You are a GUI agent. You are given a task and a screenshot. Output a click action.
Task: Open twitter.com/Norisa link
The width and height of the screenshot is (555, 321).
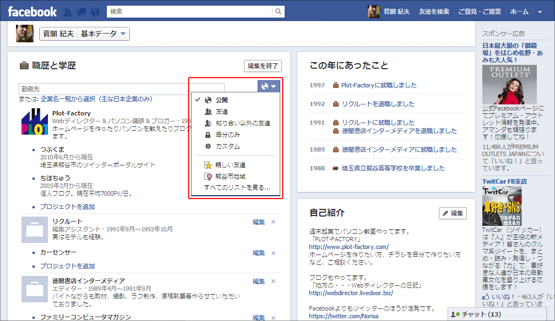click(x=344, y=317)
